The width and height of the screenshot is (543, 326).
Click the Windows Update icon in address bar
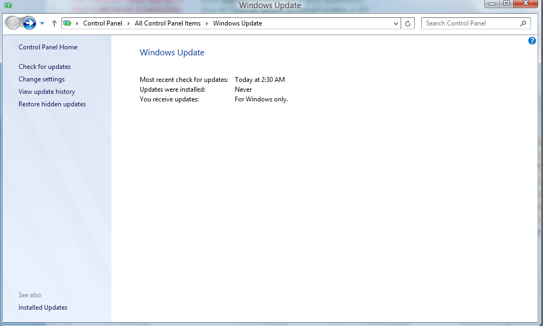tap(67, 23)
